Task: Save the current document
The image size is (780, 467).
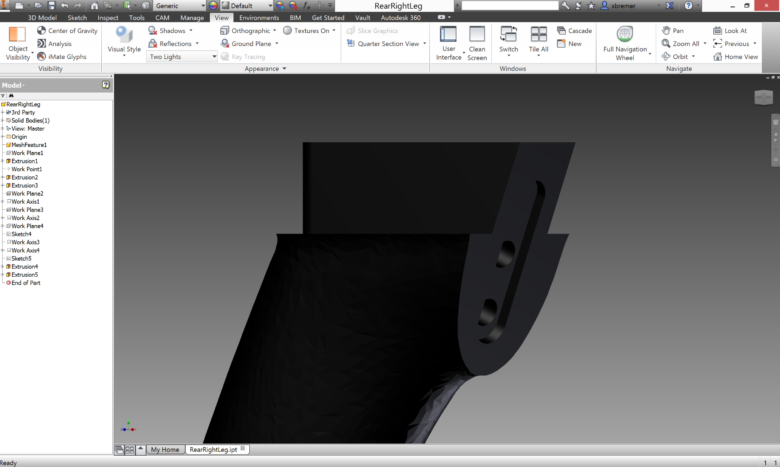Action: pyautogui.click(x=52, y=6)
